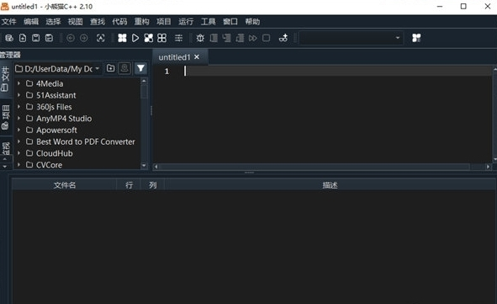Open the 视图 menu

click(76, 22)
